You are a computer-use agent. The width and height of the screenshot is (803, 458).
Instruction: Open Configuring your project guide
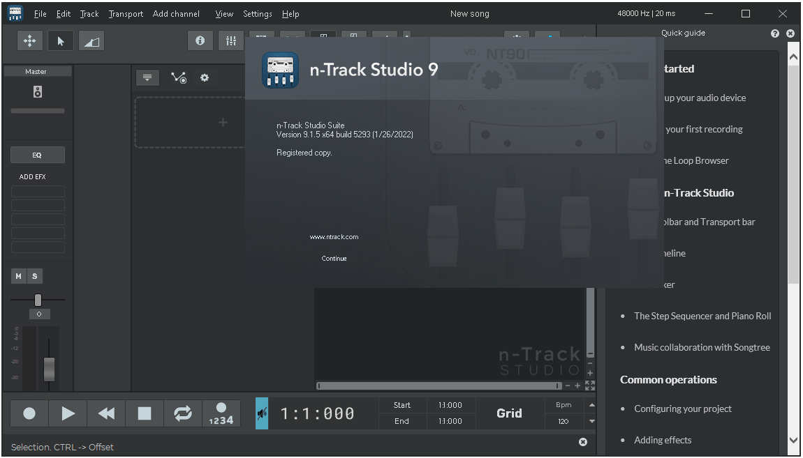click(683, 409)
